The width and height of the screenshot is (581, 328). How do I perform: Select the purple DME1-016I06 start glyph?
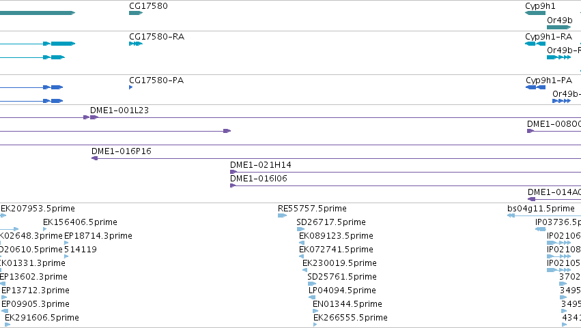233,185
